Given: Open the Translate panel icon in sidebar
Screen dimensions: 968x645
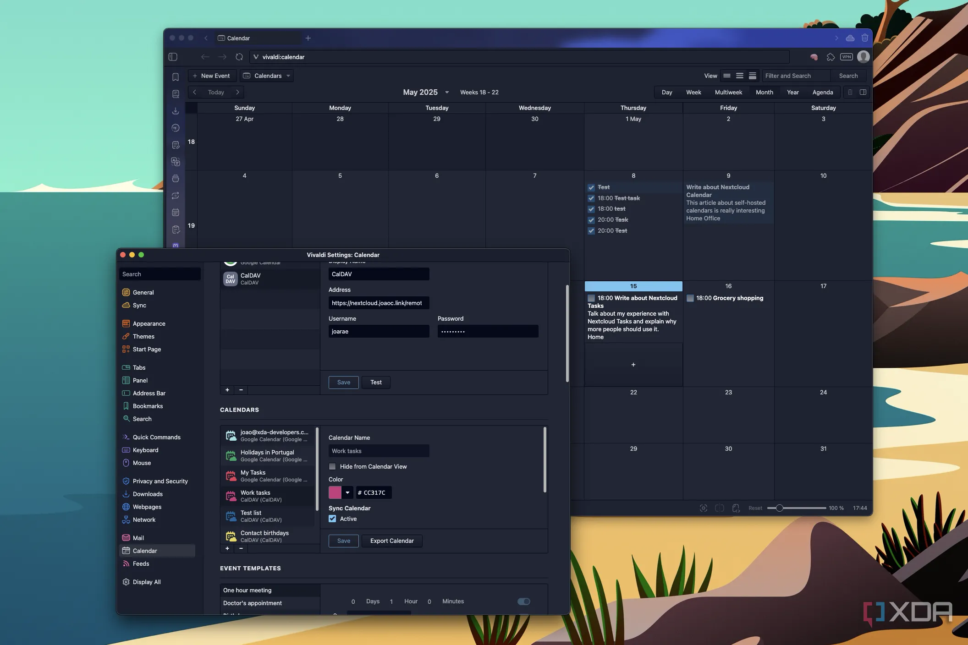Looking at the screenshot, I should [175, 162].
